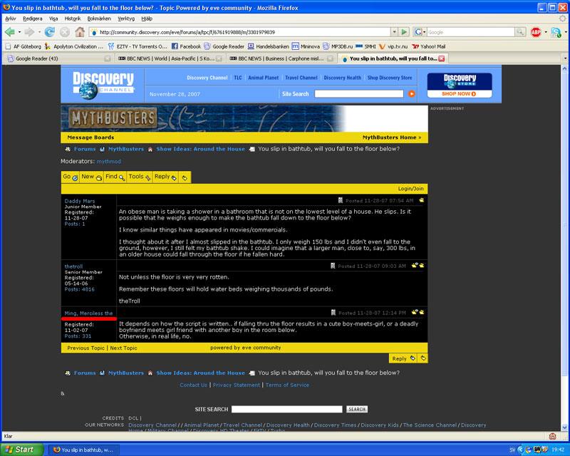The height and width of the screenshot is (456, 570).
Task: Click the Discovery Store Shop Now banner
Action: pos(460,85)
